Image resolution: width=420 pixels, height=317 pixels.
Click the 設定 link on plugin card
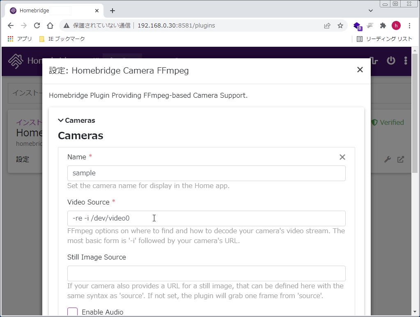(23, 159)
